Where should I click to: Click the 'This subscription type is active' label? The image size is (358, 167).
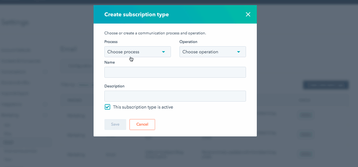tap(143, 107)
